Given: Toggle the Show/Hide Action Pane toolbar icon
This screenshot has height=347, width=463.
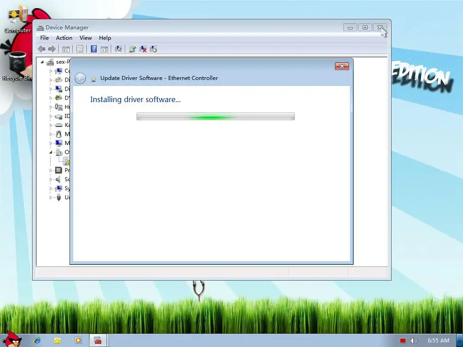Looking at the screenshot, I should [x=104, y=49].
